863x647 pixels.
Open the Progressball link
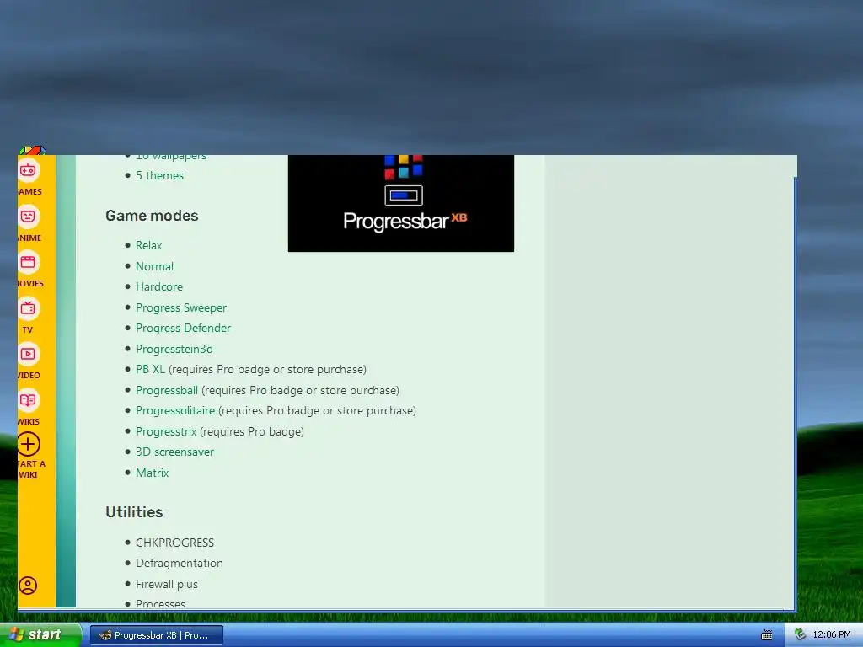[167, 390]
